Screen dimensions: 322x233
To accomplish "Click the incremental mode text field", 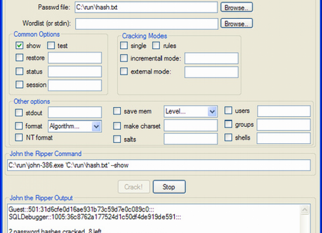I will (211, 58).
